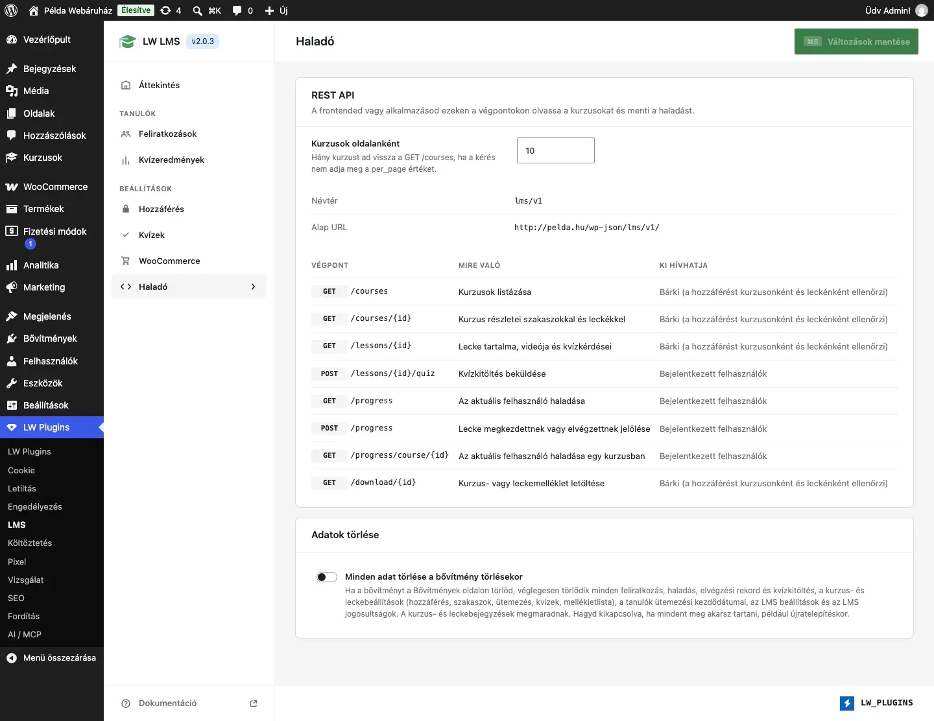The width and height of the screenshot is (934, 721).
Task: Click the LW LMS graduation cap logo
Action: pos(127,41)
